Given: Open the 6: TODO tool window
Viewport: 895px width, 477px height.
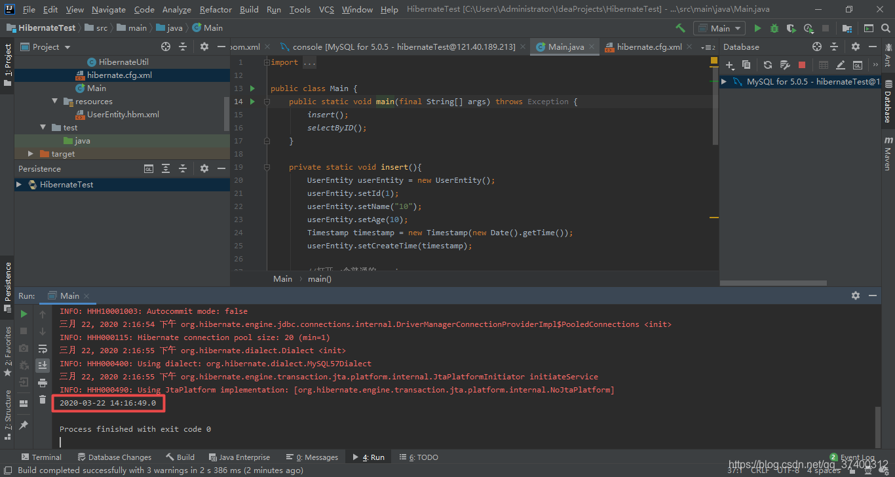Looking at the screenshot, I should coord(419,457).
